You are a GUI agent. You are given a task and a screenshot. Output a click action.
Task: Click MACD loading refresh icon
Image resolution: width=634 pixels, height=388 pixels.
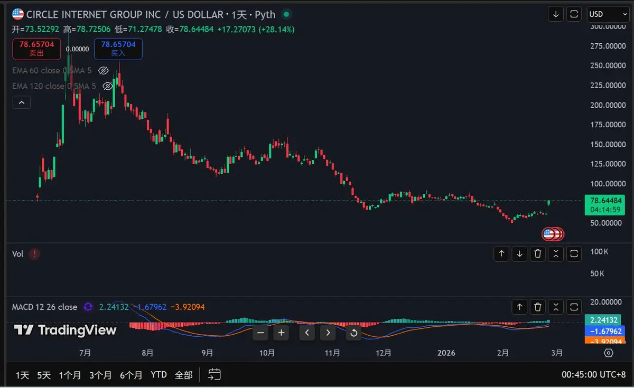click(88, 307)
